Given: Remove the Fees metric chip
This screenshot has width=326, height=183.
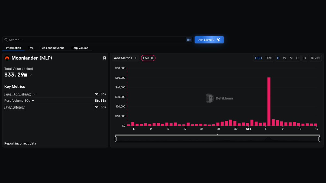Looking at the screenshot, I should tap(152, 58).
